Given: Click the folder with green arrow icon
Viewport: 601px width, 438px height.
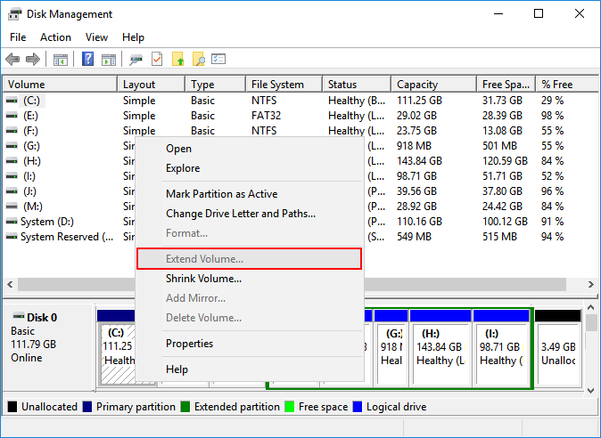Looking at the screenshot, I should click(x=177, y=60).
